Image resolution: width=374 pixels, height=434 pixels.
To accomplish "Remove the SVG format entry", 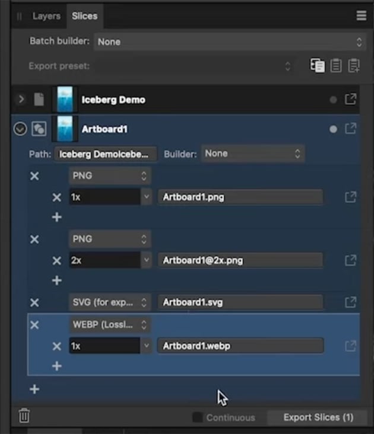I will [34, 302].
